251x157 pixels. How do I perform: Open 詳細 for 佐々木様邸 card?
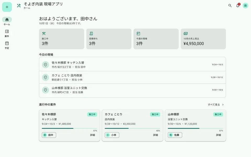pyautogui.click(x=93, y=135)
